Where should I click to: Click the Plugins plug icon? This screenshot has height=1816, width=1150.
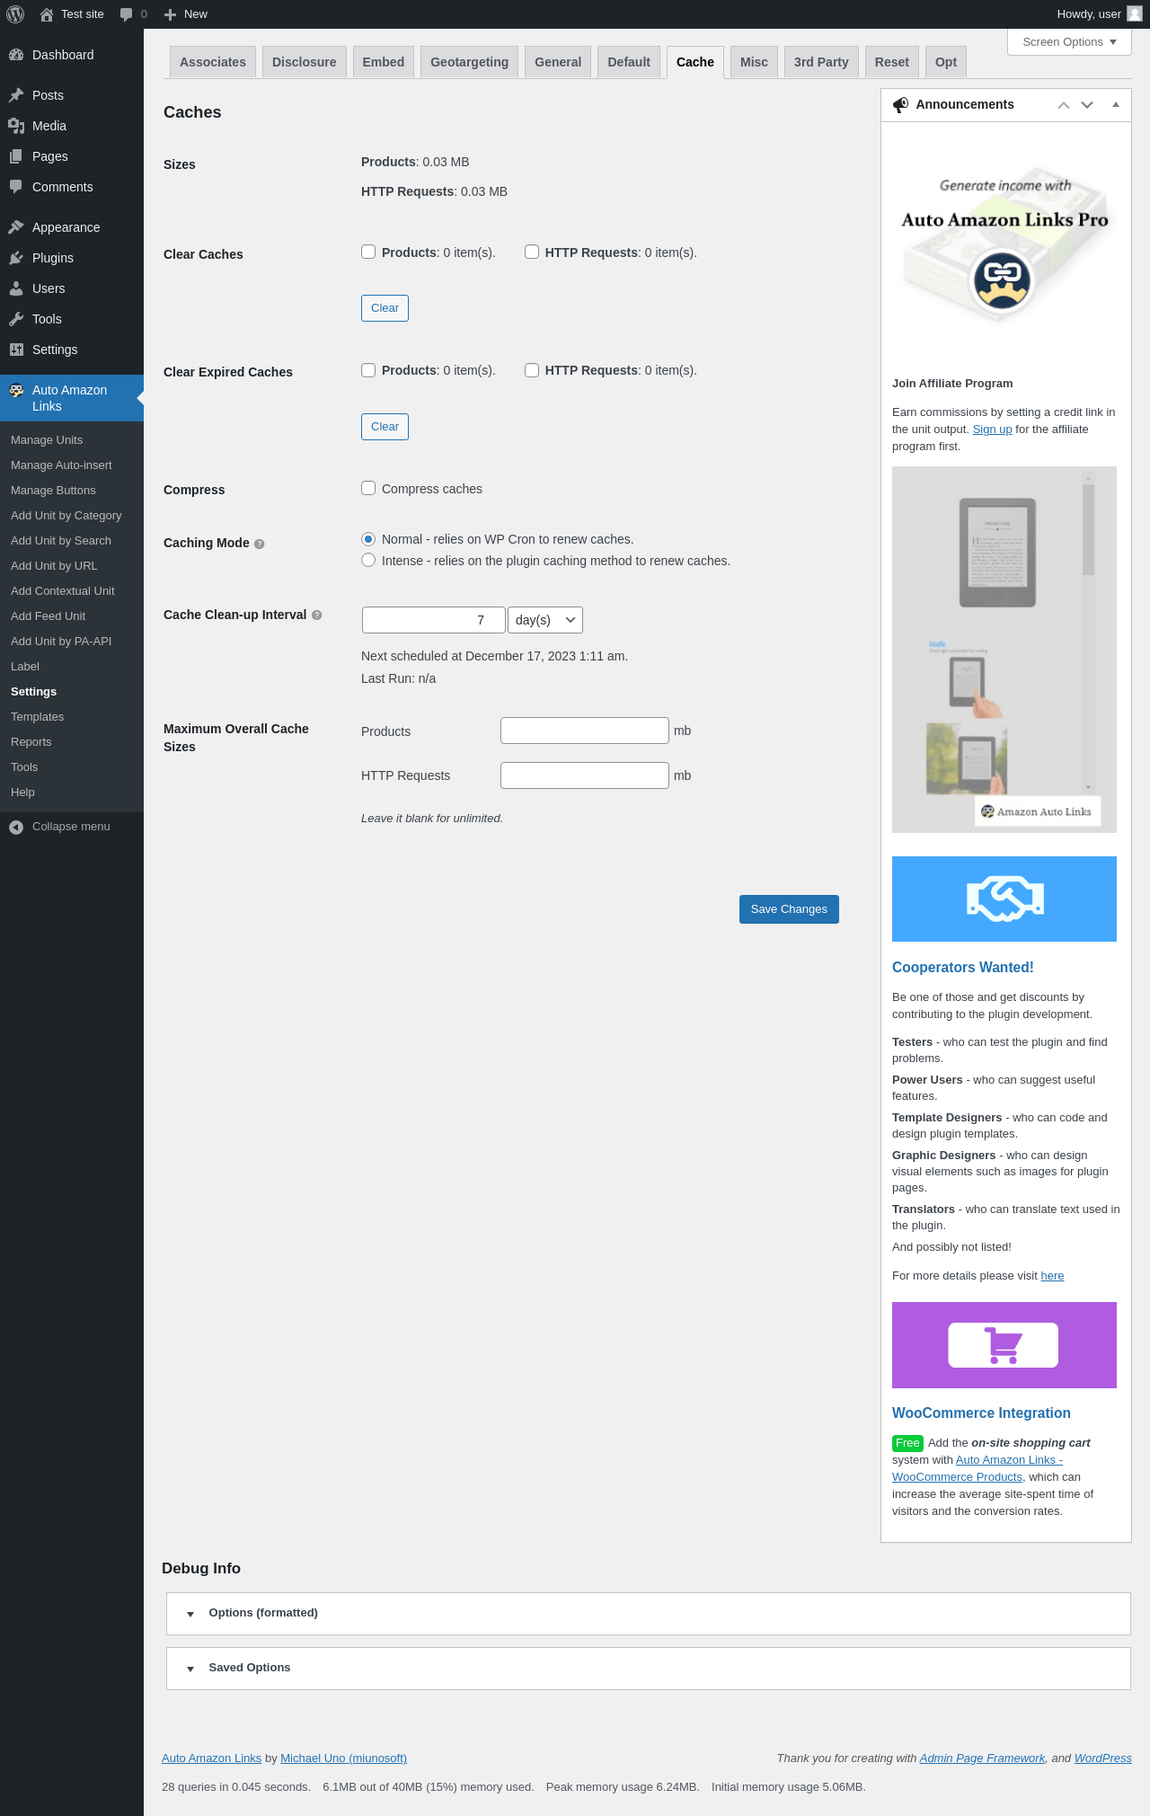click(16, 258)
